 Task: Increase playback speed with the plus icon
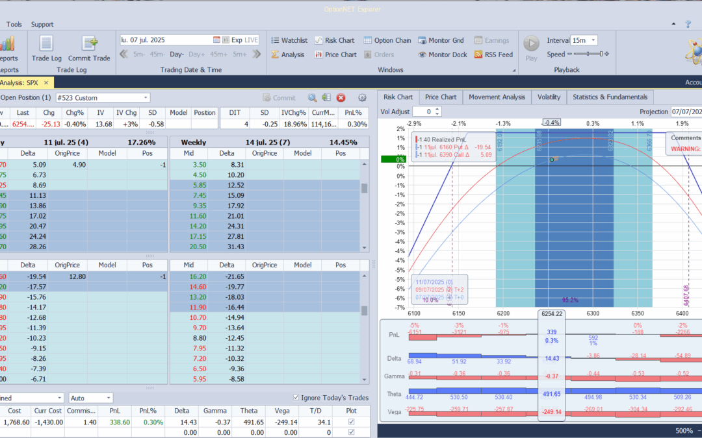click(606, 54)
